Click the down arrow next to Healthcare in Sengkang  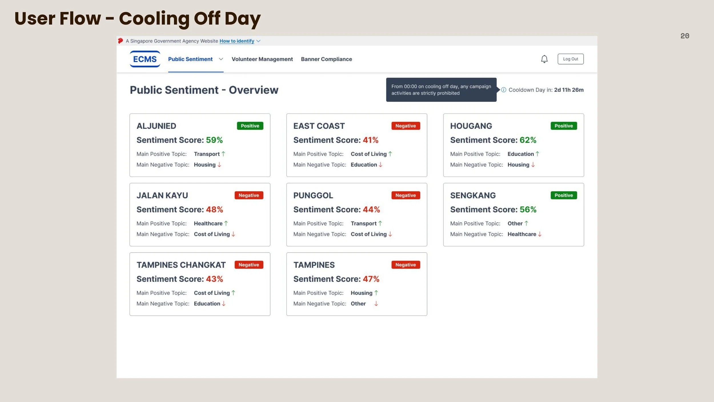tap(539, 234)
